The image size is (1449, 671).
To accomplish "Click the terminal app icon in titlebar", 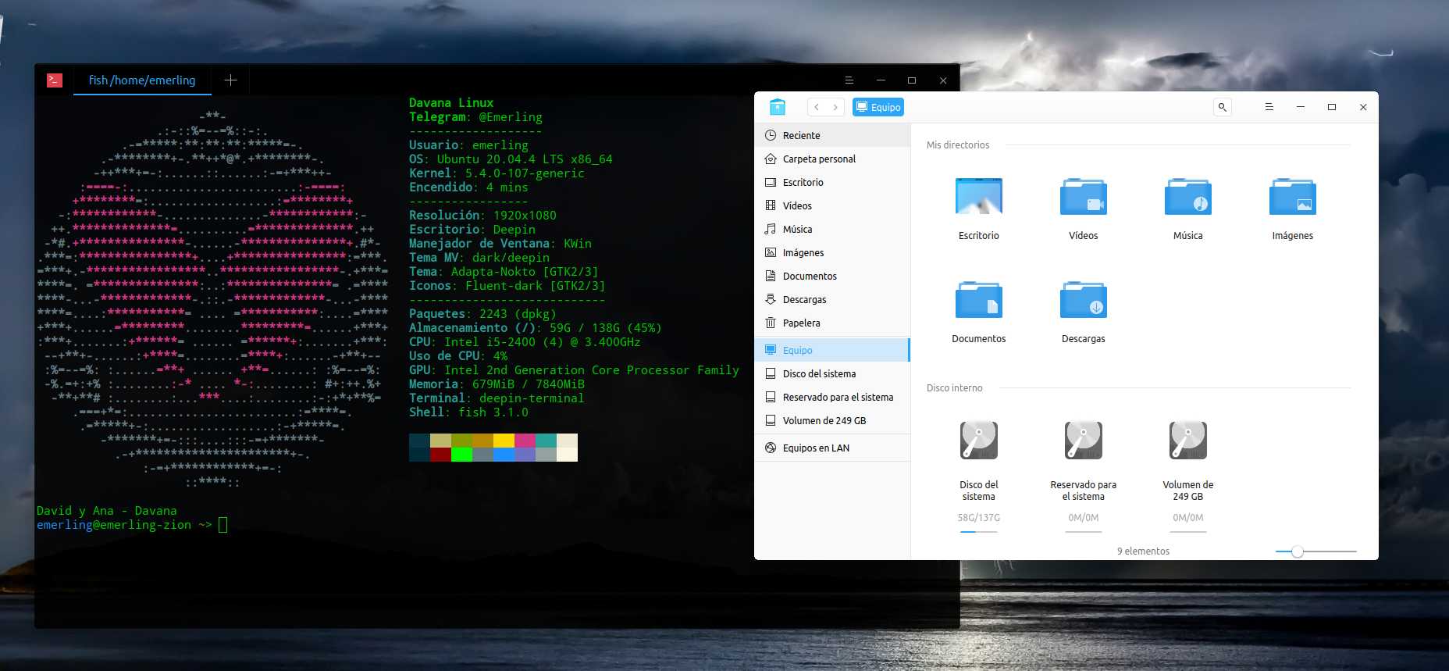I will tap(55, 80).
